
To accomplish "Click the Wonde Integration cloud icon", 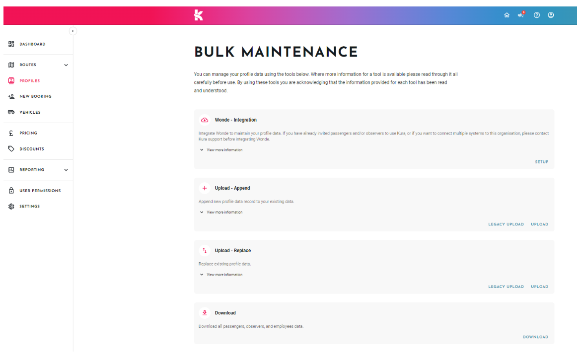I will tap(205, 120).
